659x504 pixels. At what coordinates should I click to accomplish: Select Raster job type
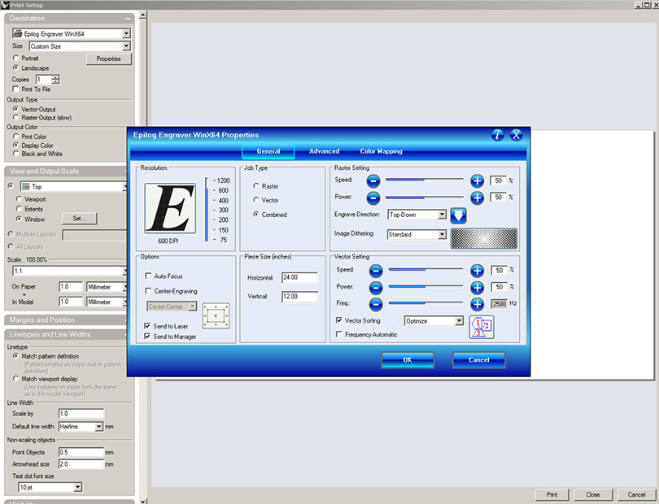[x=256, y=185]
